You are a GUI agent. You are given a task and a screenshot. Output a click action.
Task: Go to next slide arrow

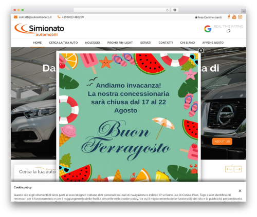pos(237,169)
